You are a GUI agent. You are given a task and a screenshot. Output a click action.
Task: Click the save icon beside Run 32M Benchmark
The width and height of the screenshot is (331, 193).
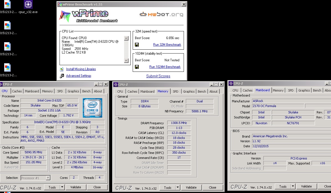coord(137,45)
